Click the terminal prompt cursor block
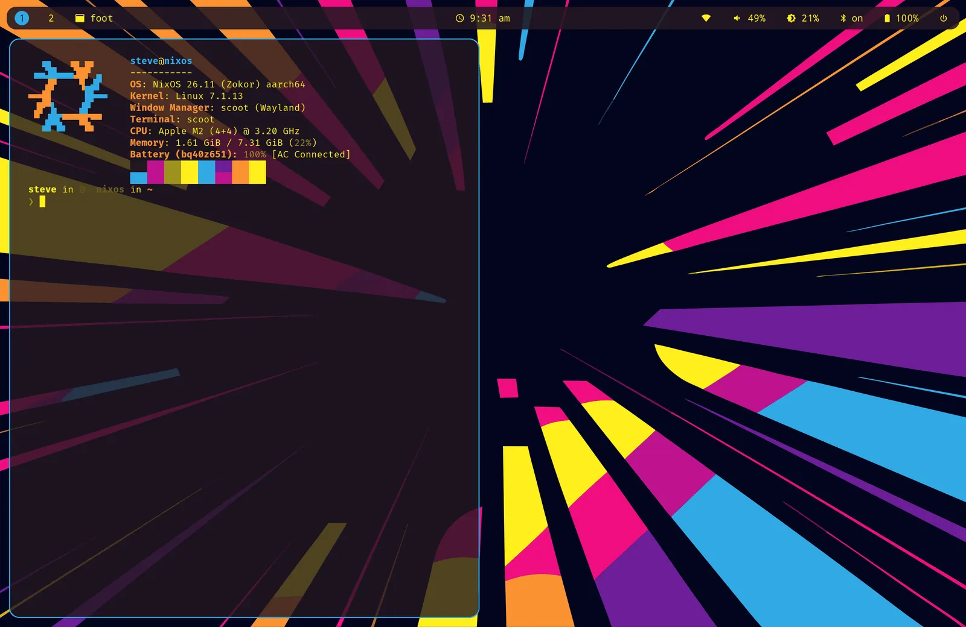Viewport: 966px width, 627px height. [42, 201]
